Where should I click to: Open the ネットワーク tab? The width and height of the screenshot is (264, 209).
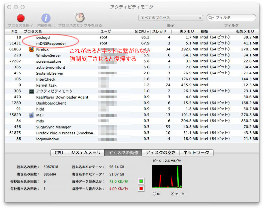coord(196,153)
